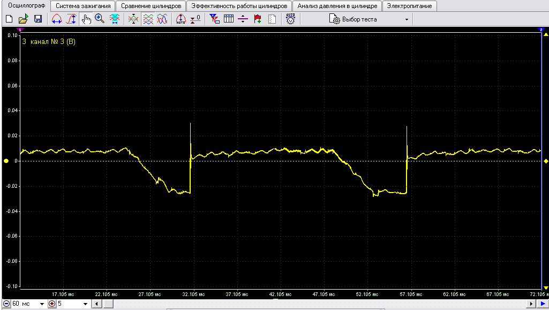Toggle the hand pan tool
The height and width of the screenshot is (310, 549).
pos(86,19)
